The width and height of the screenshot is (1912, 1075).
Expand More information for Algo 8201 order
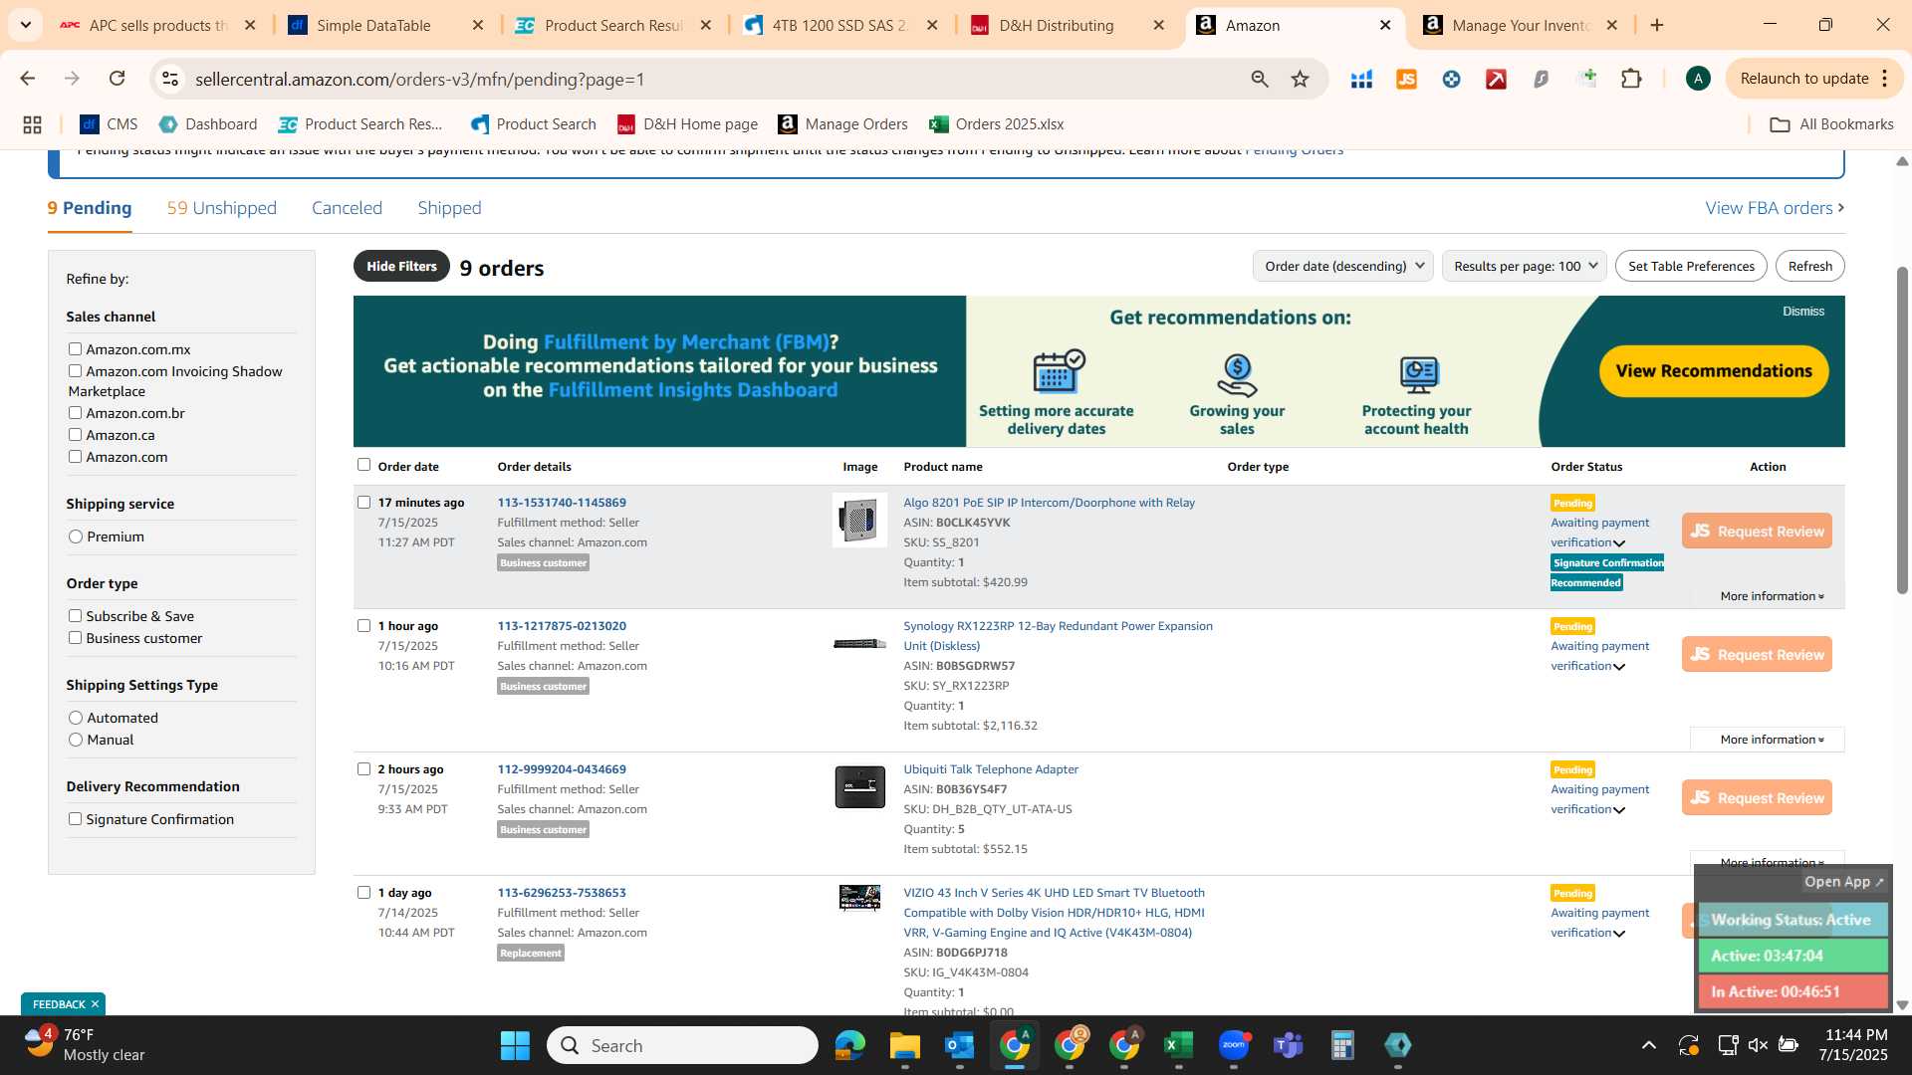tap(1772, 596)
